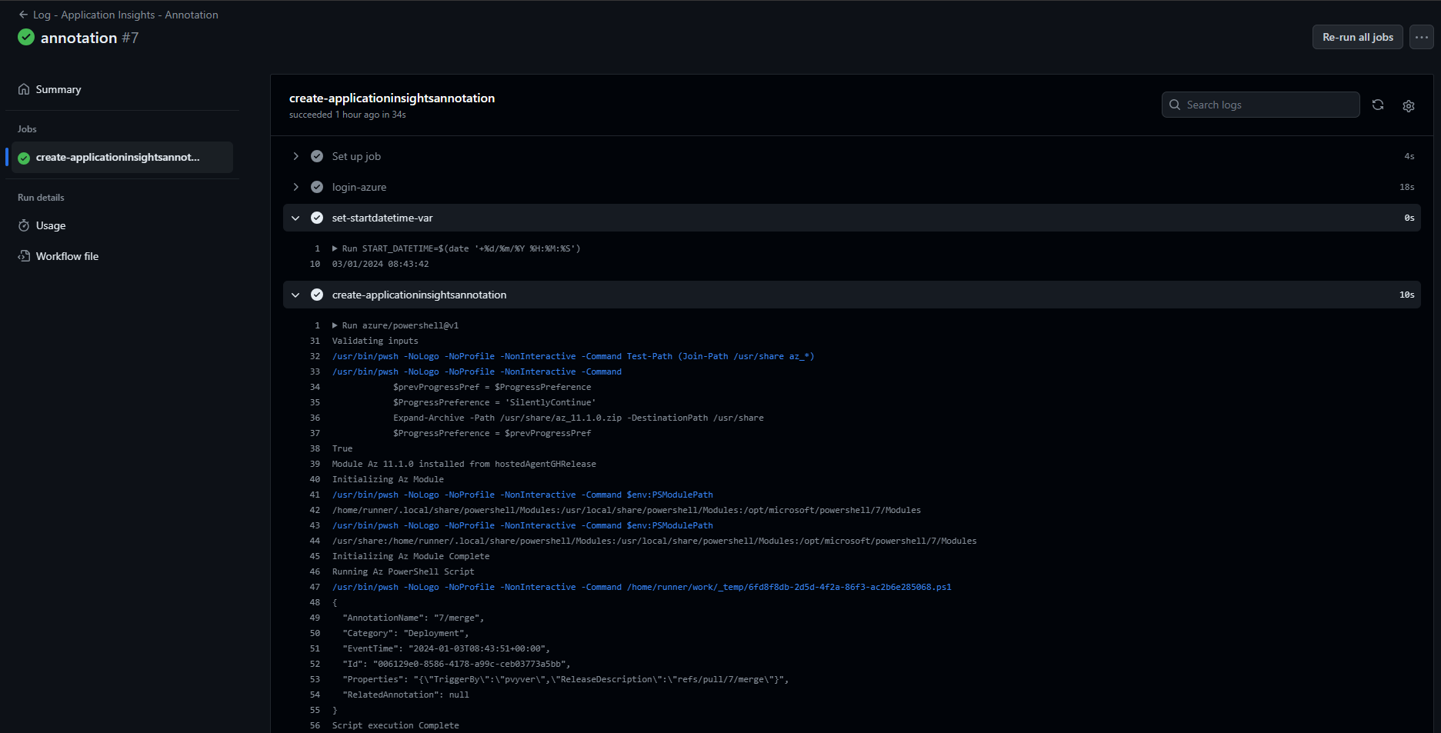Click the green annotation success status icon
This screenshot has width=1441, height=733.
pyautogui.click(x=26, y=37)
